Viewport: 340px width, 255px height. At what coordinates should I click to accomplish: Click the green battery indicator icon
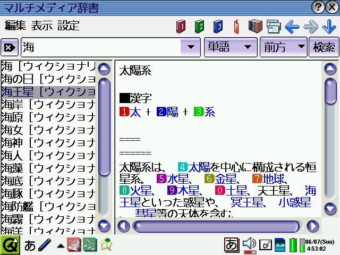click(293, 245)
